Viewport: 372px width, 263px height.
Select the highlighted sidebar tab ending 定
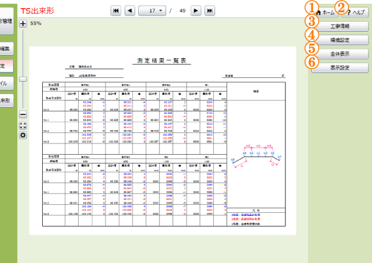tap(7, 66)
